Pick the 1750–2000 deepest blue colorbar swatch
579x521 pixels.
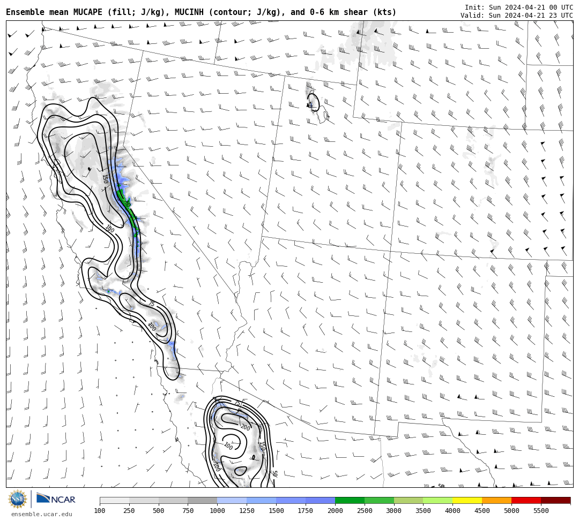(x=321, y=500)
